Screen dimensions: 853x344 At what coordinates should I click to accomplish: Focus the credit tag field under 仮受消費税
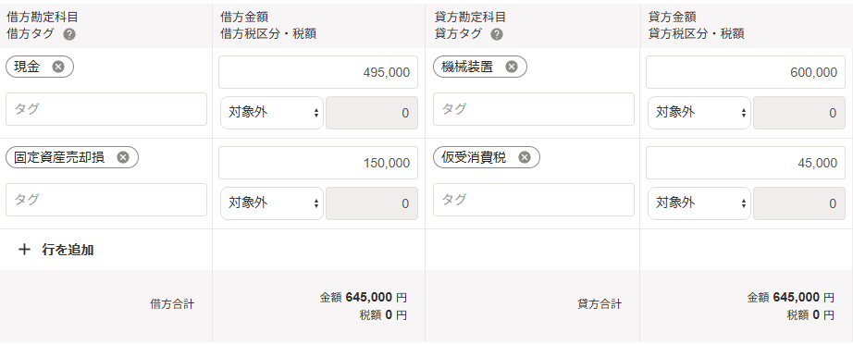pyautogui.click(x=534, y=200)
